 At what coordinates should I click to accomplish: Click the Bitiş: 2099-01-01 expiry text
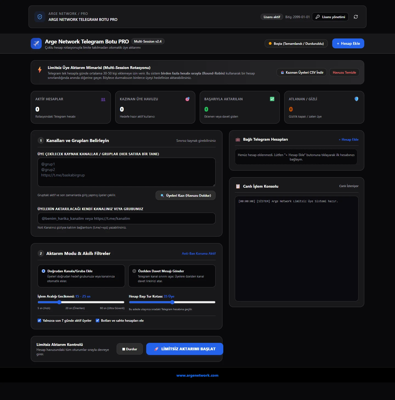[x=297, y=17]
